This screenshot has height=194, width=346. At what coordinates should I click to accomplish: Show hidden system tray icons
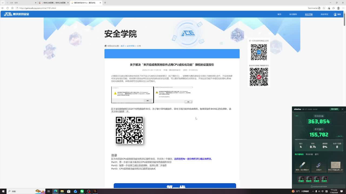[x=313, y=191]
